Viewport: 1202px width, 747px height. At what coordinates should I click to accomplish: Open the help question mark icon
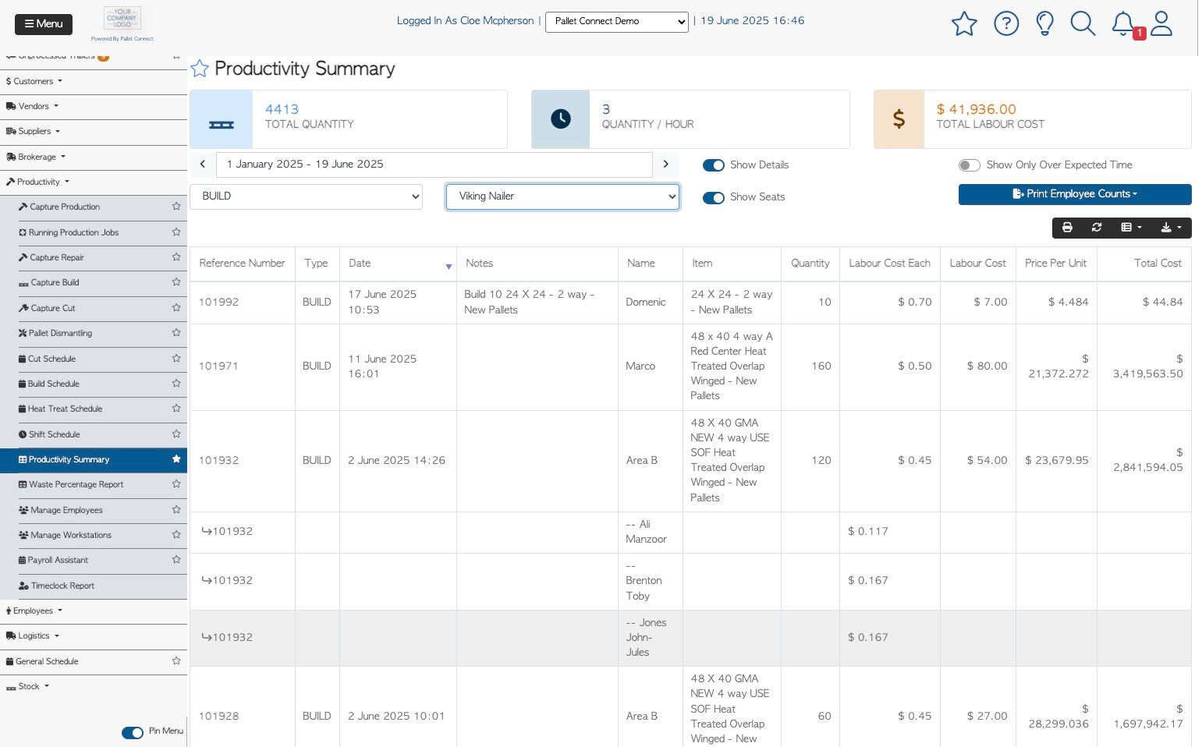1006,23
